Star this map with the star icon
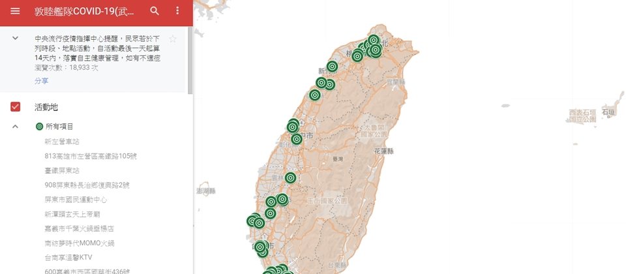 172,38
